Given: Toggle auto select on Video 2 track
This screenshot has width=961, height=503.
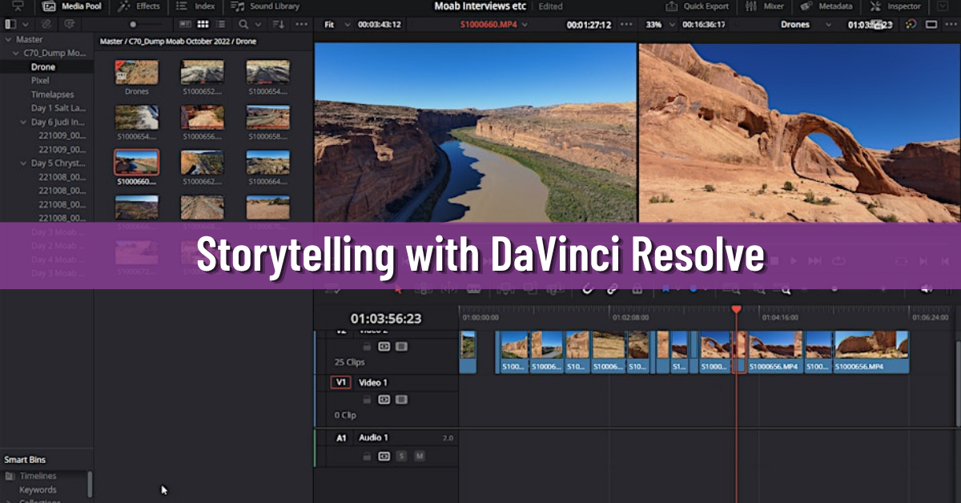Looking at the screenshot, I should point(384,347).
